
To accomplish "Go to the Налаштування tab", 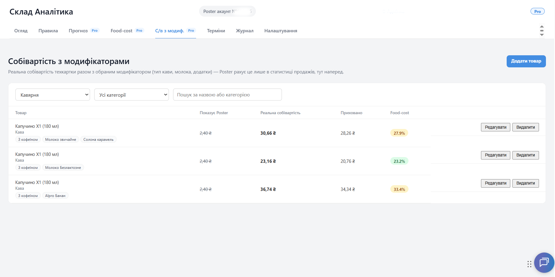I will pos(281,31).
